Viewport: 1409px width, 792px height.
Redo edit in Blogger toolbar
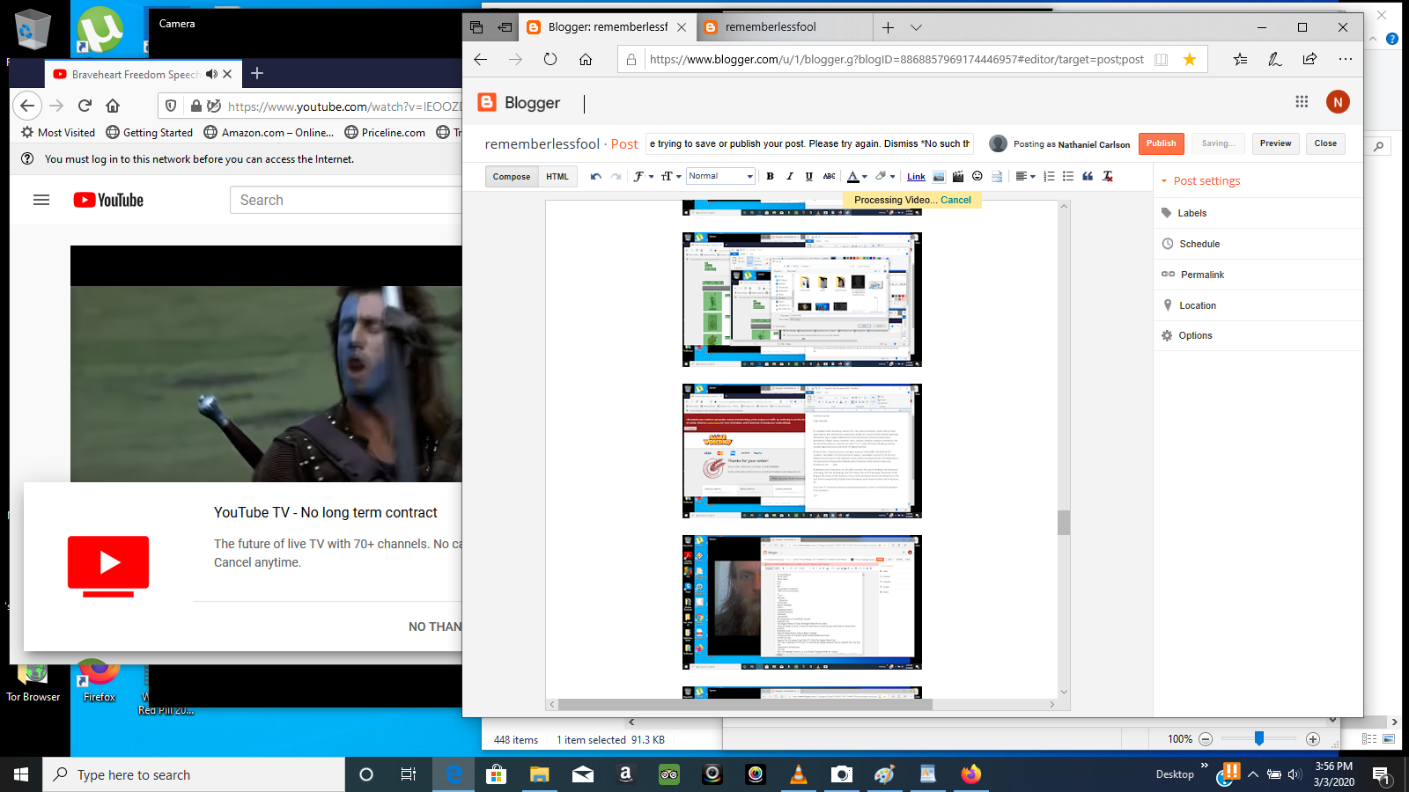616,176
